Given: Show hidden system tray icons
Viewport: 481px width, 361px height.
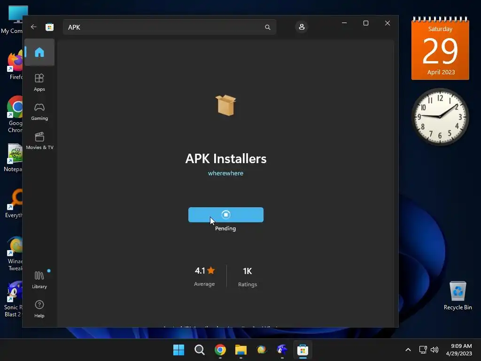Looking at the screenshot, I should point(408,350).
